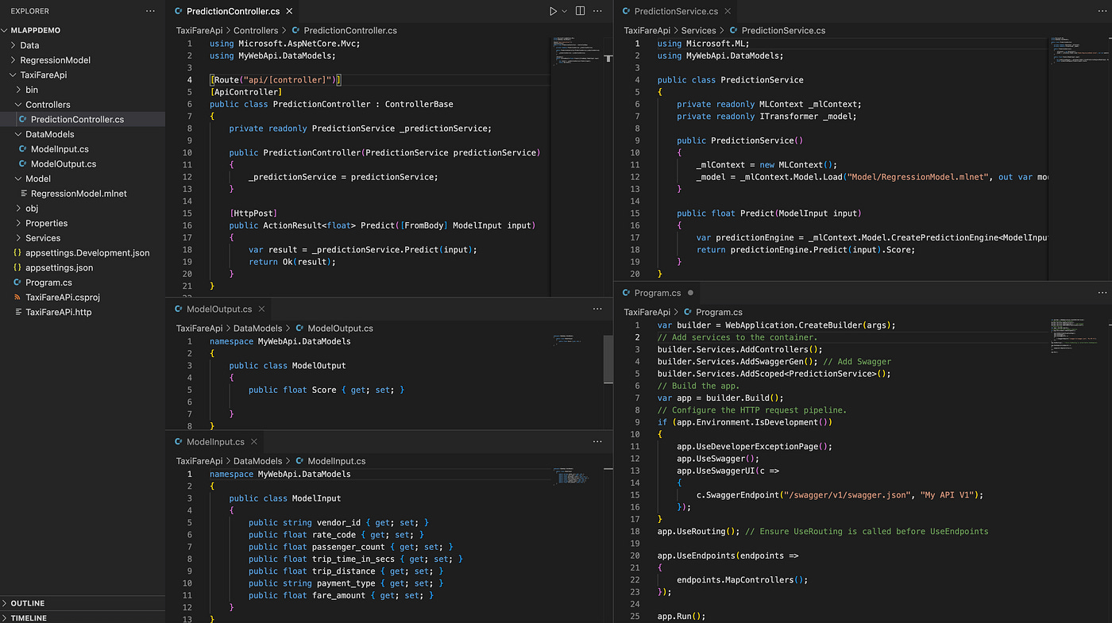
Task: Close the ModelInput.cs tab
Action: (253, 441)
